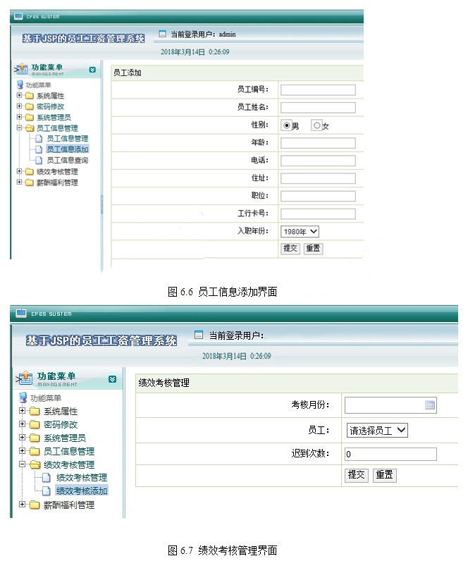This screenshot has height=580, width=468.
Task: Click the 员工编号 input field
Action: pyautogui.click(x=318, y=90)
